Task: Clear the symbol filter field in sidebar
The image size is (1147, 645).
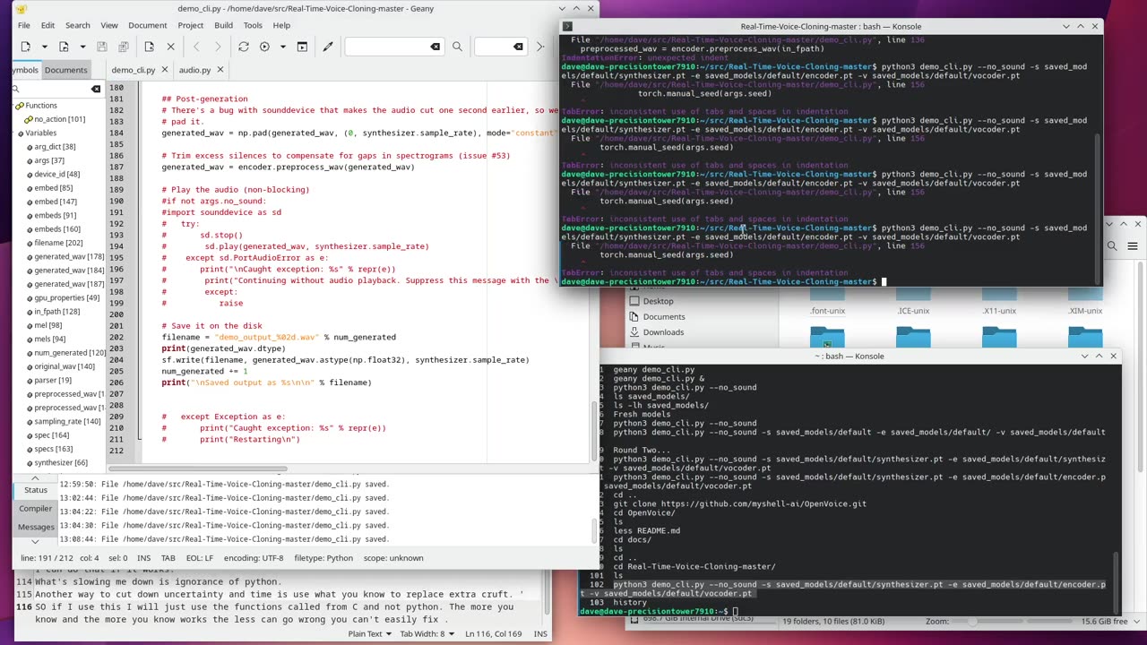Action: coord(96,89)
